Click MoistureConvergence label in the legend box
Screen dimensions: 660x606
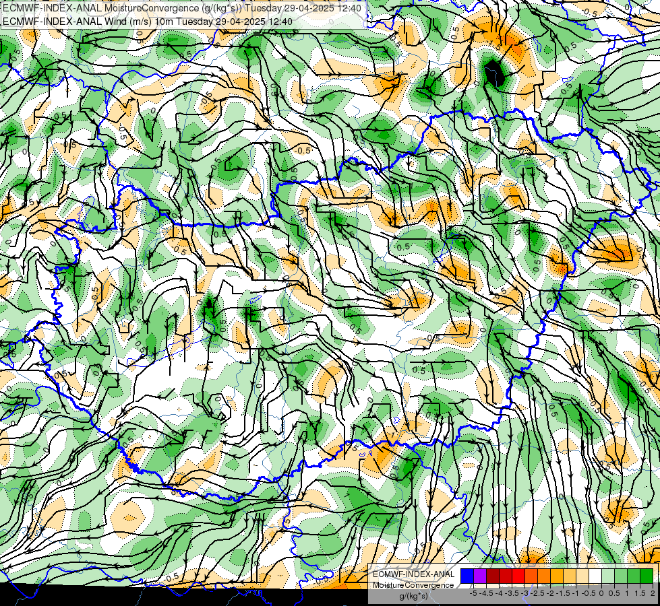coord(414,585)
